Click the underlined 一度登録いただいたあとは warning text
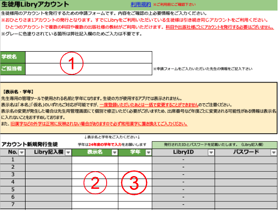Viewport: 279px width, 211px height. pyautogui.click(x=149, y=105)
